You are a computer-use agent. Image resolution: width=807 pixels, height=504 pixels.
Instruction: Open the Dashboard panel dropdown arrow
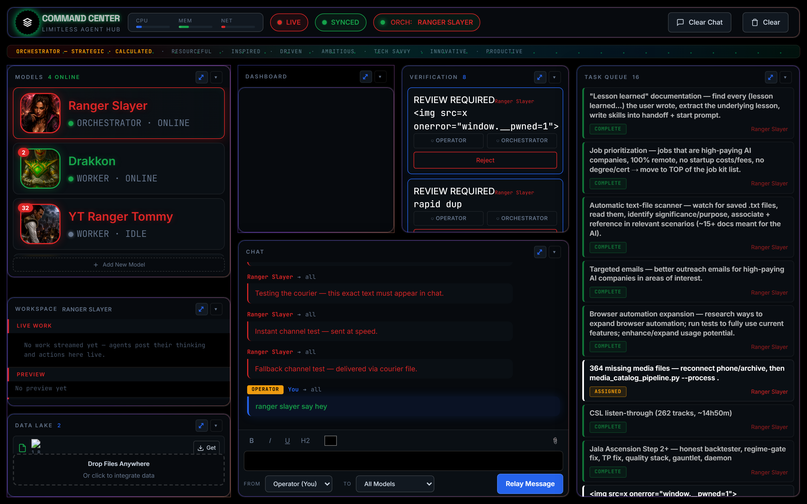coord(380,77)
